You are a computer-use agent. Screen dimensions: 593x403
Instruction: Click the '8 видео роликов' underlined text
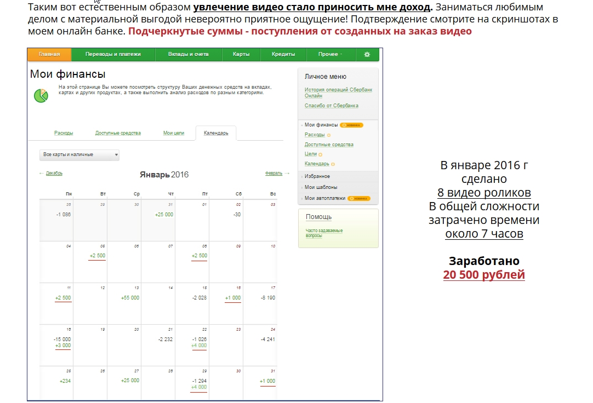click(484, 193)
